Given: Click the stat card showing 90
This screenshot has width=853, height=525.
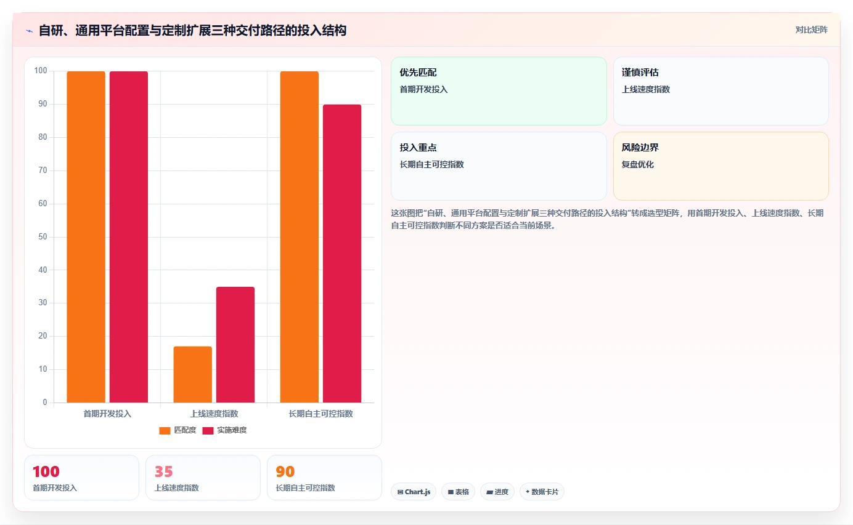Looking at the screenshot, I should [x=324, y=478].
